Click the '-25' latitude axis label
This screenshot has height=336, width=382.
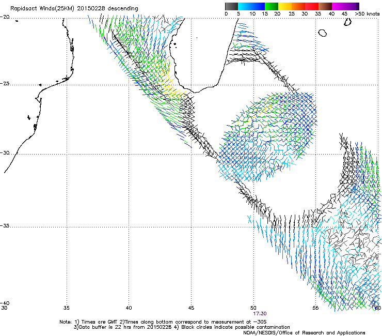click(x=5, y=83)
